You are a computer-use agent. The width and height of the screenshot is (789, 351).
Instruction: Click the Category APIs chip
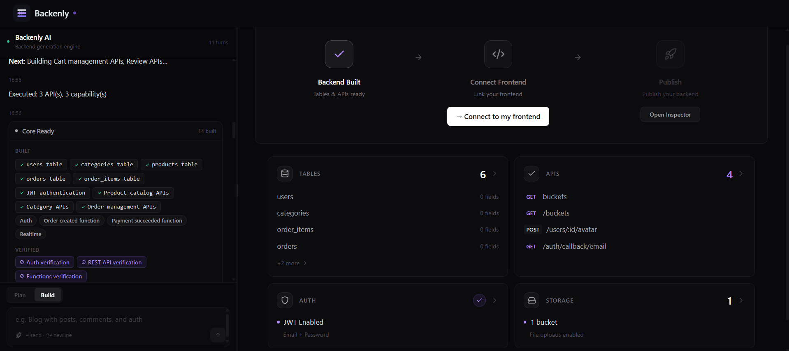44,207
